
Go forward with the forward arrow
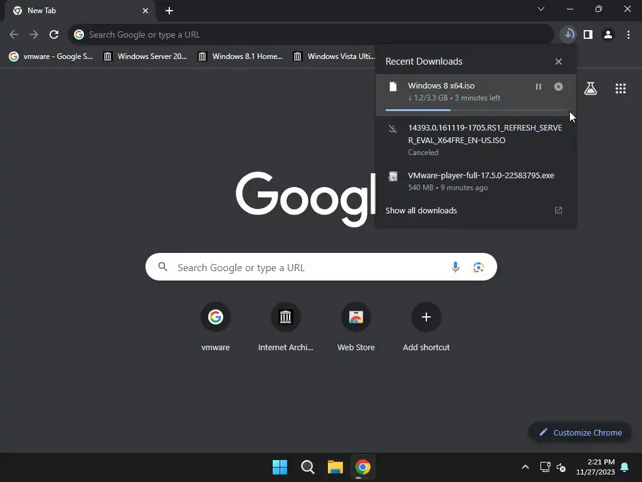(x=34, y=35)
